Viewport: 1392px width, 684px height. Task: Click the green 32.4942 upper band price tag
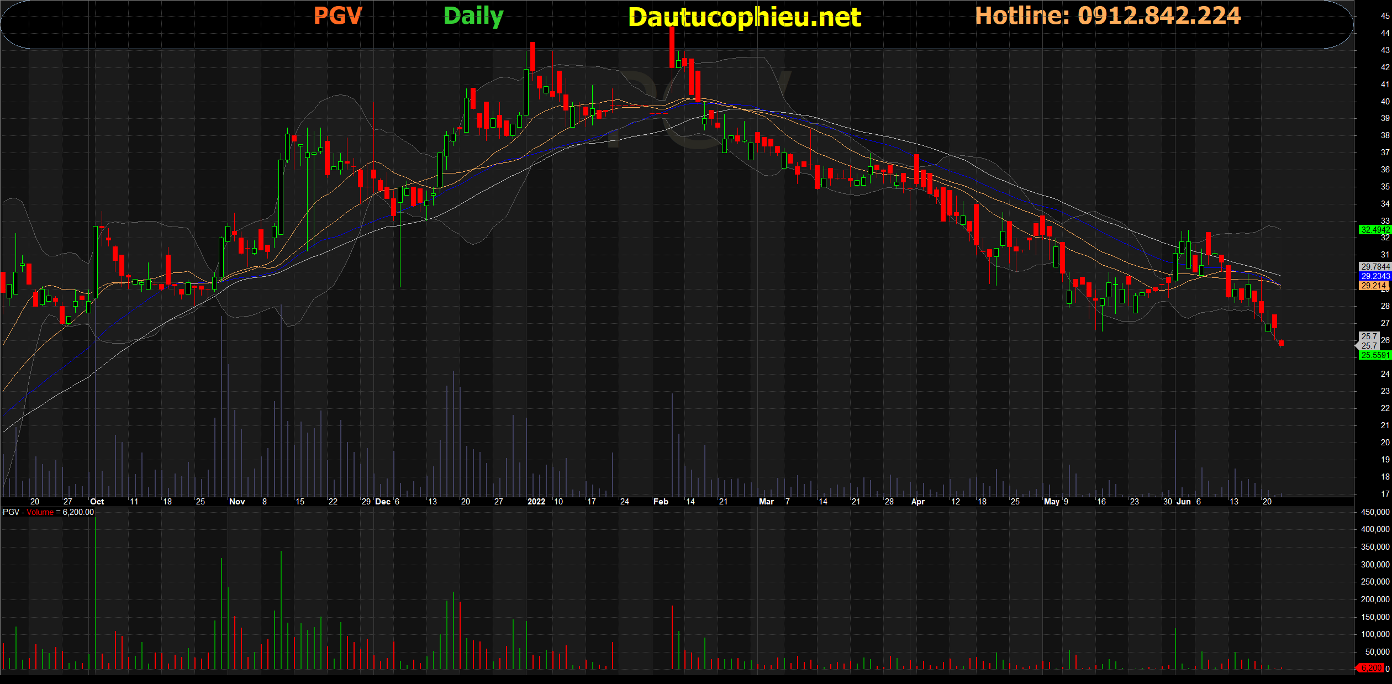[1375, 229]
